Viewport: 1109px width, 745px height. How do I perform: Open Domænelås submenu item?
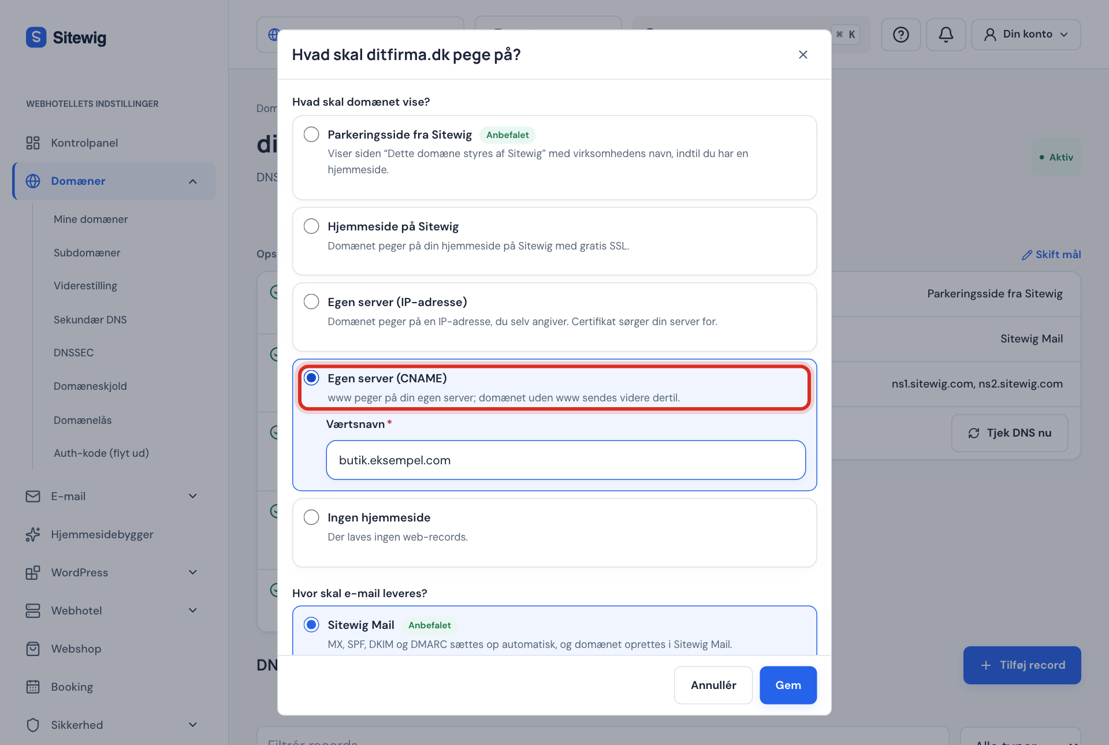point(83,420)
